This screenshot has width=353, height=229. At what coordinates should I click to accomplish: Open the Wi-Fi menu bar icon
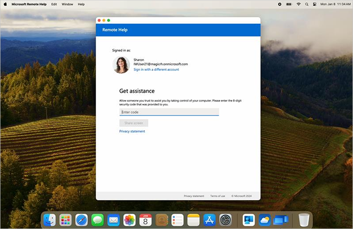pos(298,4)
